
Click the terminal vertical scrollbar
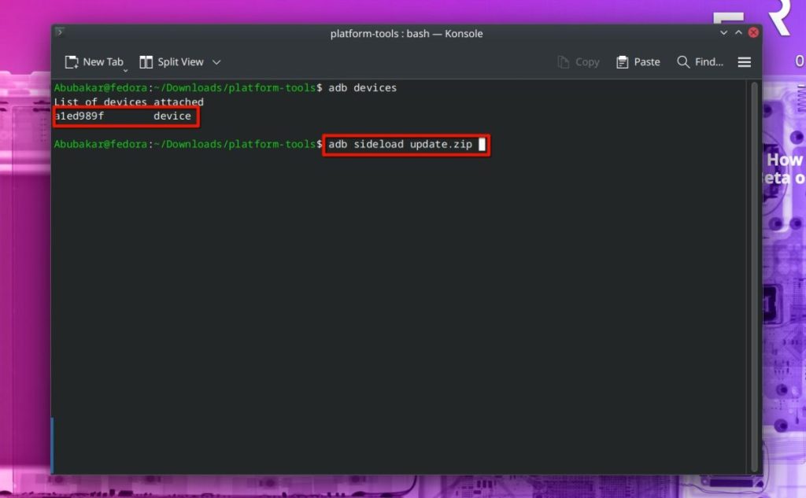pos(754,276)
